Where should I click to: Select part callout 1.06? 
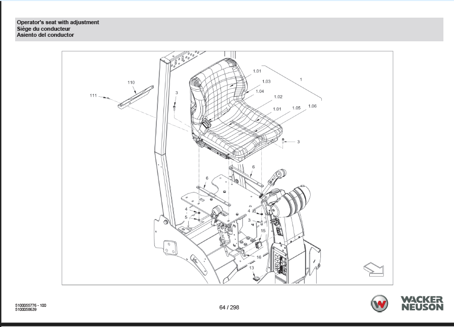coord(312,106)
